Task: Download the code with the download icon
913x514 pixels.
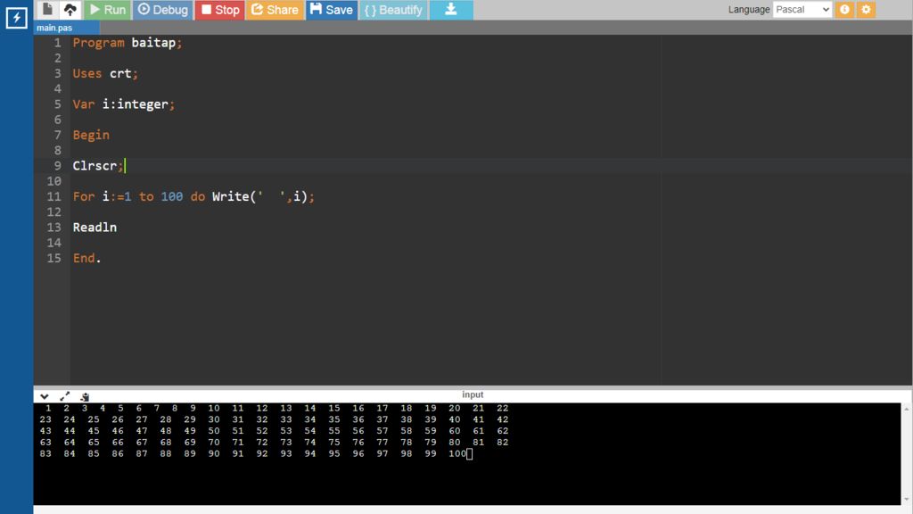Action: pos(451,10)
